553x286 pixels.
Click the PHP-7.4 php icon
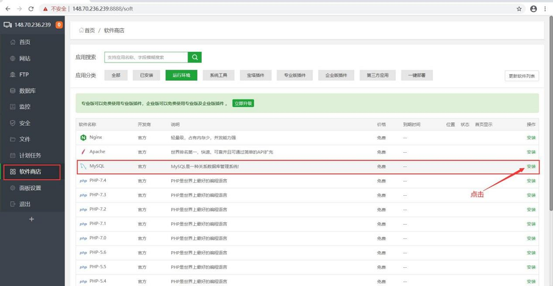pos(84,181)
